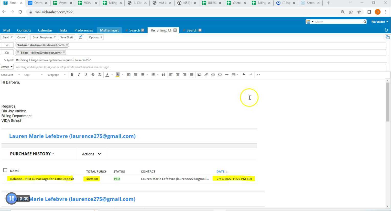Open the emoji picker
The image size is (391, 211).
(213, 75)
